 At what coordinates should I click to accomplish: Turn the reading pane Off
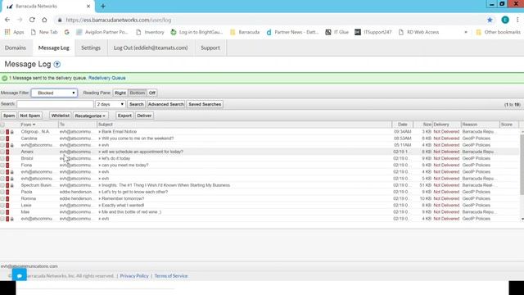152,93
